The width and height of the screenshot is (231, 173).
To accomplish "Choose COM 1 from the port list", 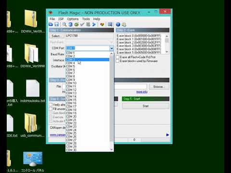I will tap(88, 53).
